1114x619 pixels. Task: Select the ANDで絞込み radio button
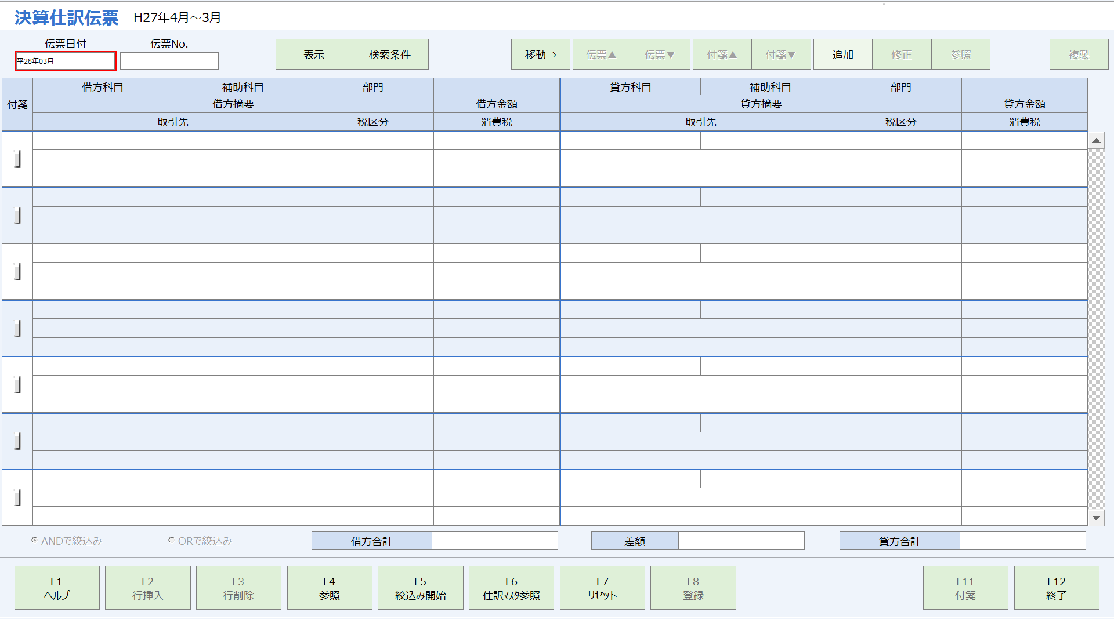click(x=34, y=541)
